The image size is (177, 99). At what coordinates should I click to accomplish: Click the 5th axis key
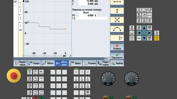click(x=82, y=79)
